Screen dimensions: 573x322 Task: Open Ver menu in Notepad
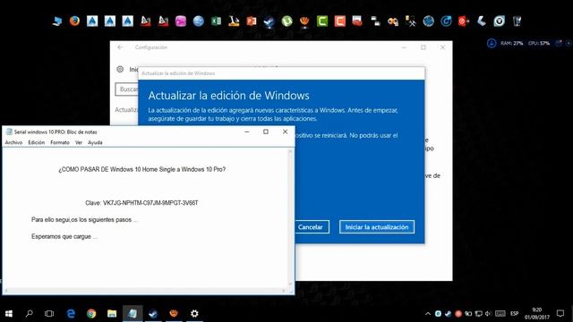(79, 143)
